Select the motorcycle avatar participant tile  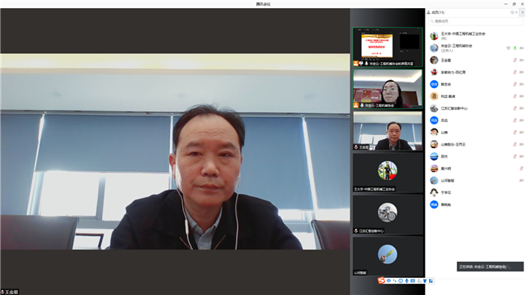(388, 214)
